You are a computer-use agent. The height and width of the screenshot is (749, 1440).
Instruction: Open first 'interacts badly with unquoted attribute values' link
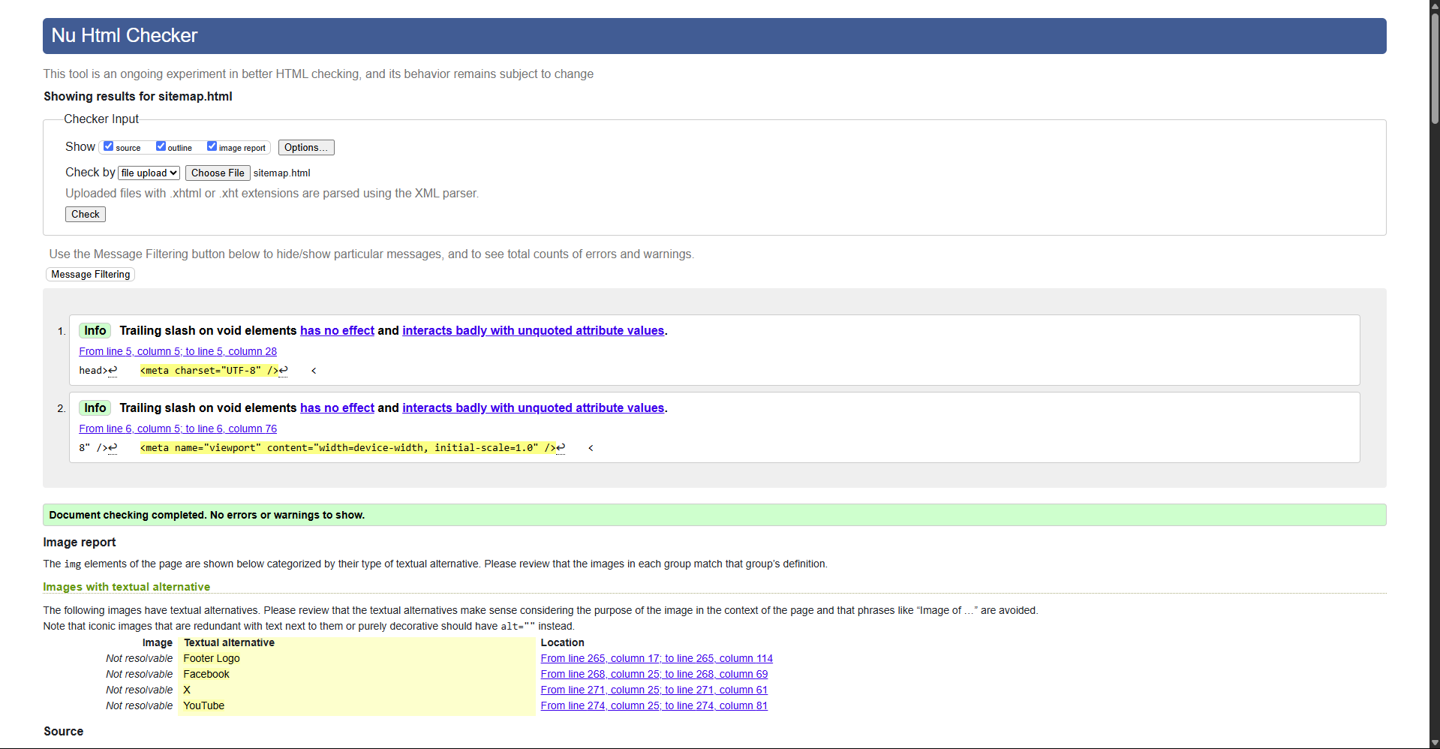534,331
